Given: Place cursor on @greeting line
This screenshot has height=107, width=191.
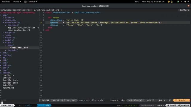Looking at the screenshot, I should (67, 20).
